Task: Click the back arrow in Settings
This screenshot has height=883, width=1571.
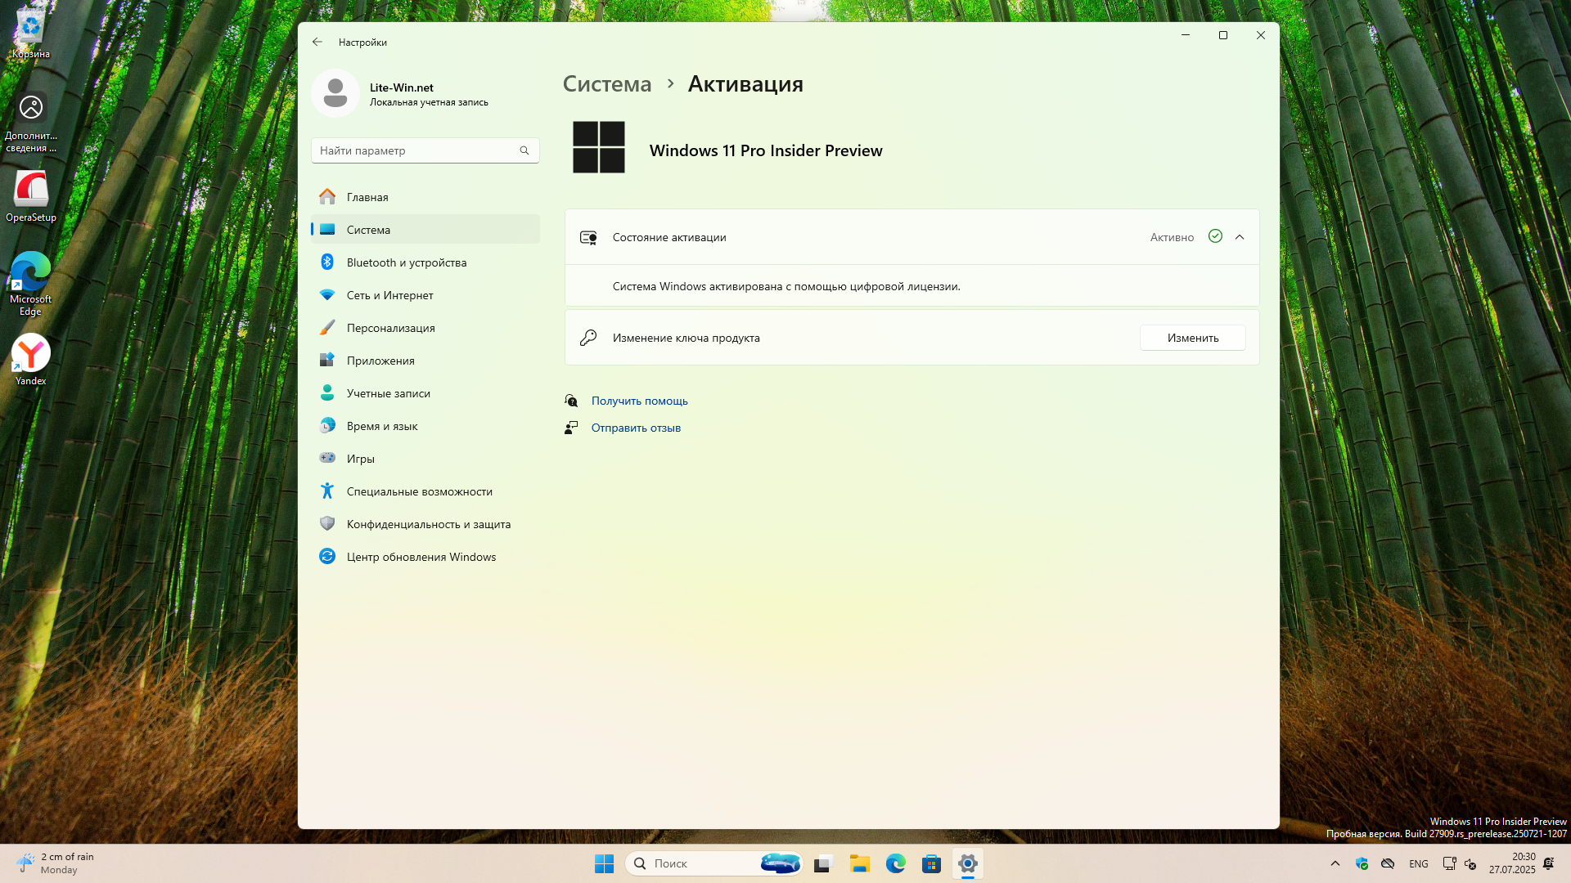Action: (x=317, y=43)
